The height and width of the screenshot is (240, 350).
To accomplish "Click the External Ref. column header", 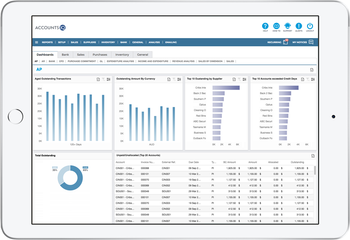I will (169, 162).
